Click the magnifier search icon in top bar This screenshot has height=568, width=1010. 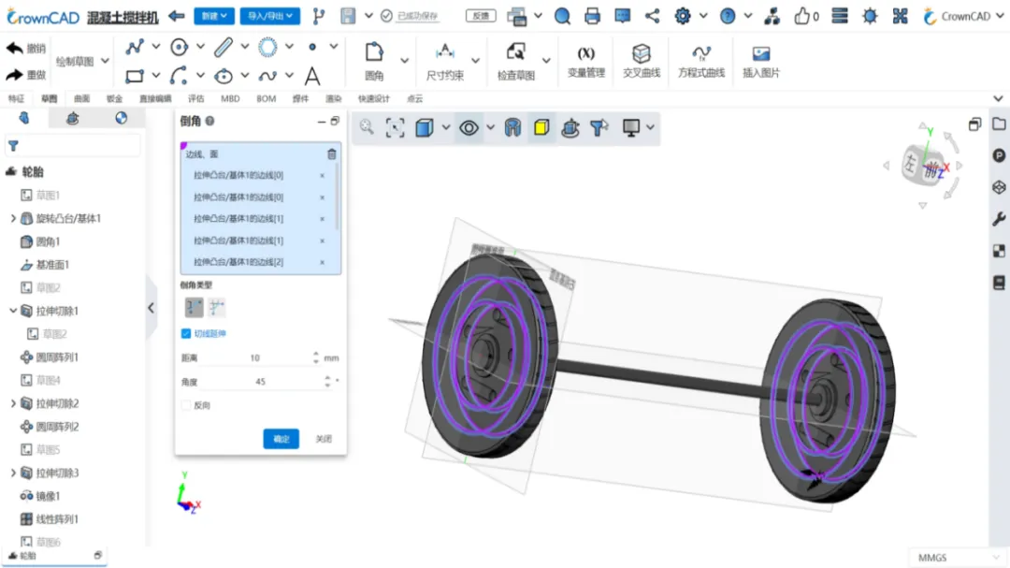[x=562, y=16]
